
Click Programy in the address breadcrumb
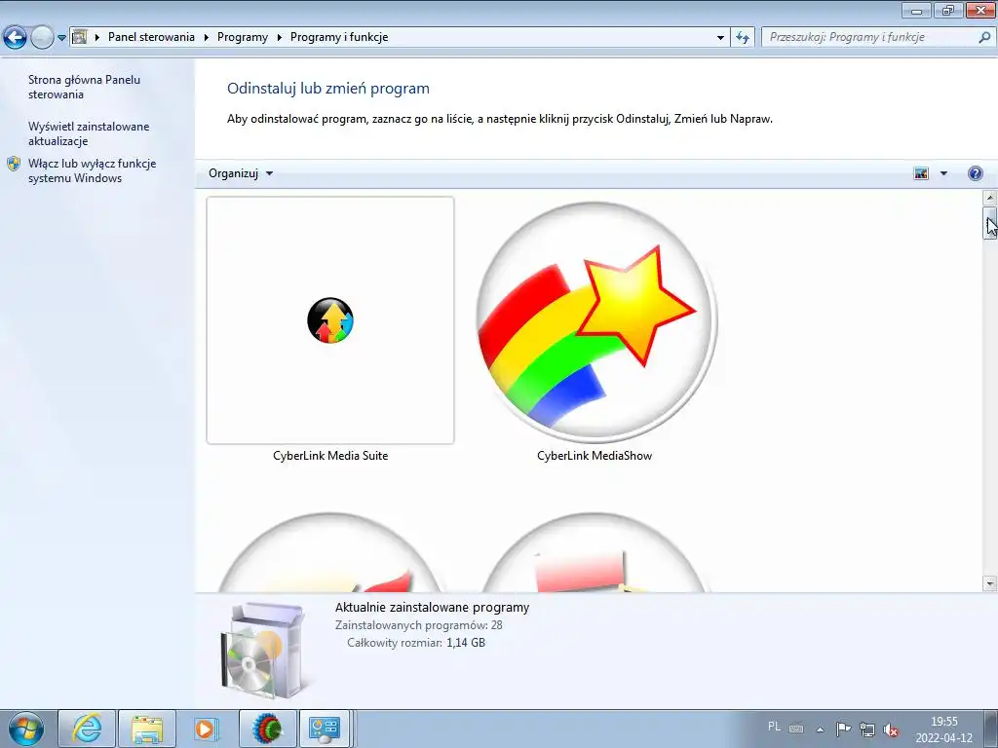click(243, 37)
